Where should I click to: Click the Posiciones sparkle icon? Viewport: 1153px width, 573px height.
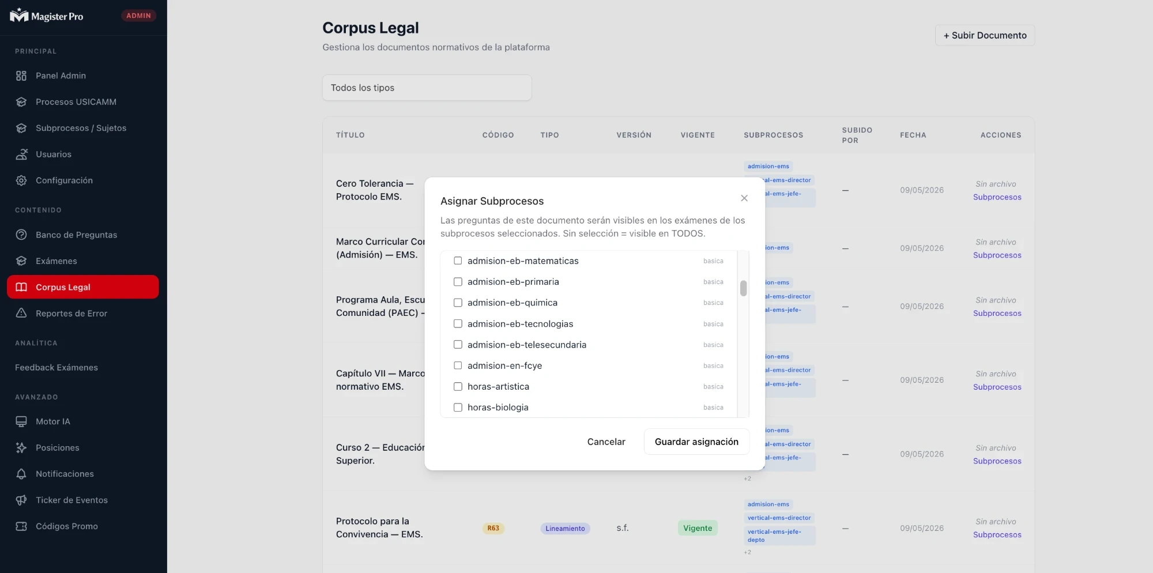pyautogui.click(x=21, y=448)
